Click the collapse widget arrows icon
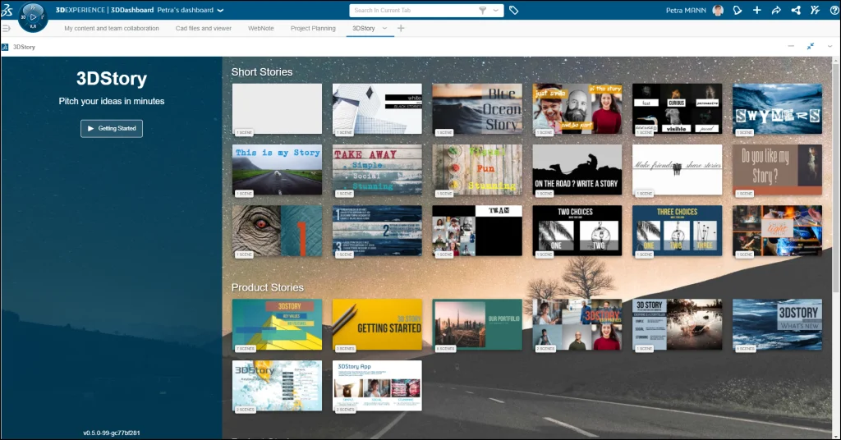The height and width of the screenshot is (440, 841). (810, 47)
